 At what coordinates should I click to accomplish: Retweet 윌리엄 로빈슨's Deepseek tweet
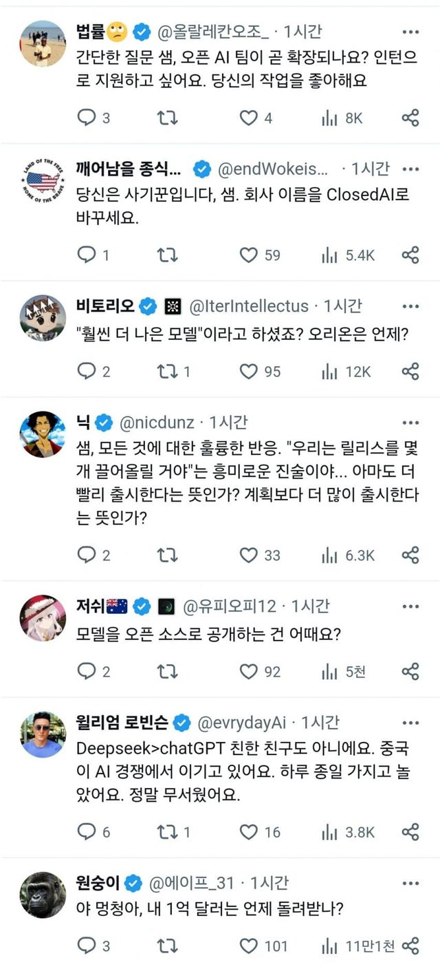coord(167,832)
